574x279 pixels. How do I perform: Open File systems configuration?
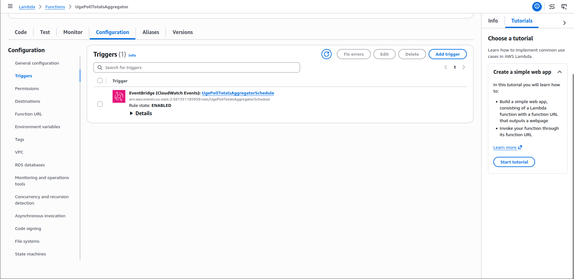(27, 241)
